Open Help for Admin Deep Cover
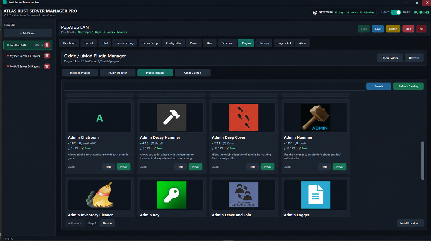Image resolution: width=431 pixels, height=241 pixels. 252,167
